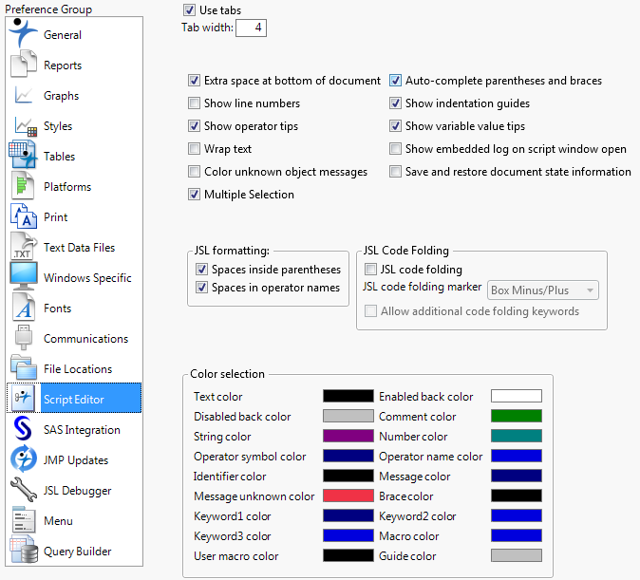
Task: Click the General preference group icon
Action: (23, 34)
